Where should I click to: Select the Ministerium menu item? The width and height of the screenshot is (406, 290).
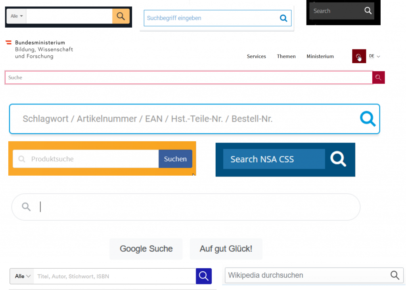coord(320,57)
